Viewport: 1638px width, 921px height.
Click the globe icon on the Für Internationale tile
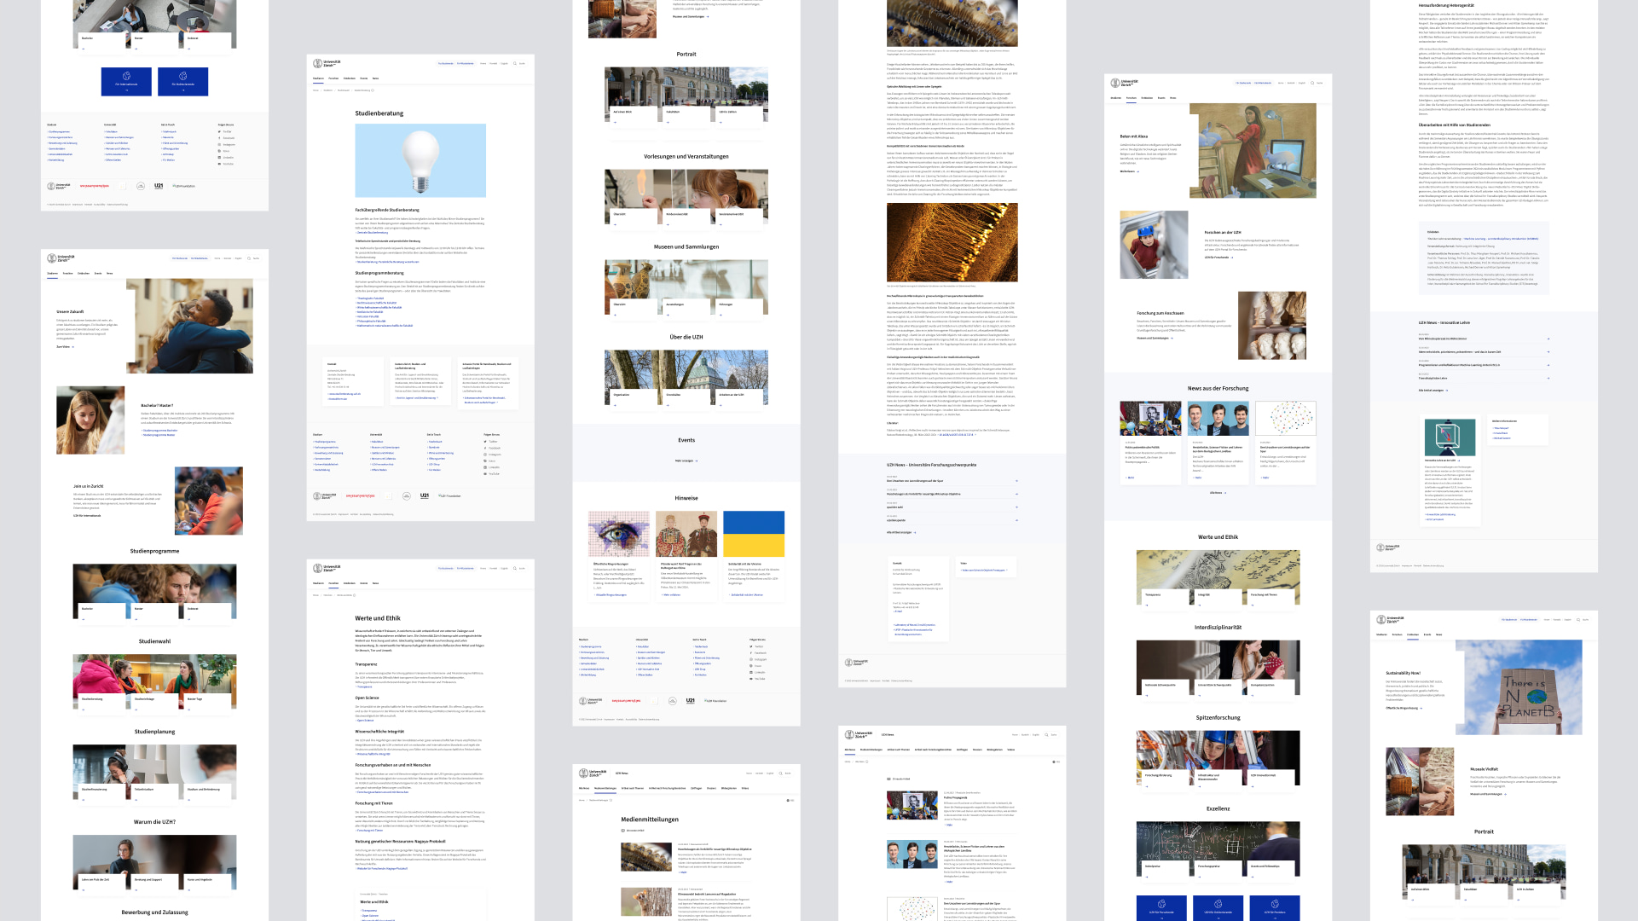[x=126, y=76]
